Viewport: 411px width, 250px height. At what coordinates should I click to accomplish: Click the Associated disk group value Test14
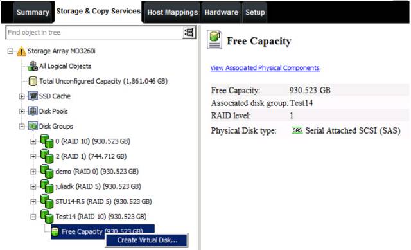point(301,103)
